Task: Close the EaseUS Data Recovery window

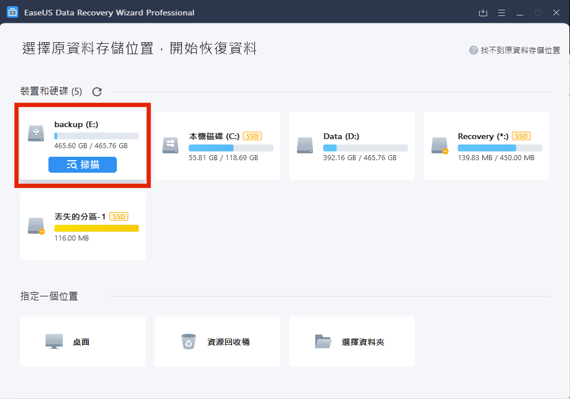Action: [x=556, y=13]
